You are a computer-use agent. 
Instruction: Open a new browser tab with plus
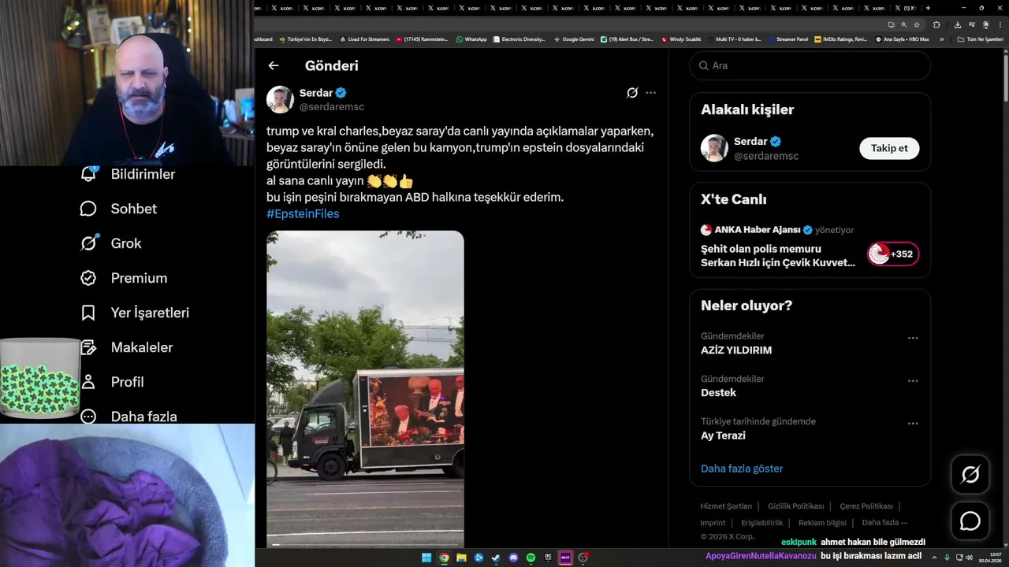[928, 8]
